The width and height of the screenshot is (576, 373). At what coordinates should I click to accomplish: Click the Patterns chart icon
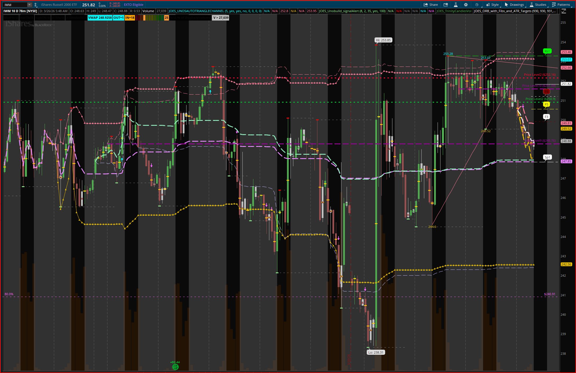(x=561, y=5)
